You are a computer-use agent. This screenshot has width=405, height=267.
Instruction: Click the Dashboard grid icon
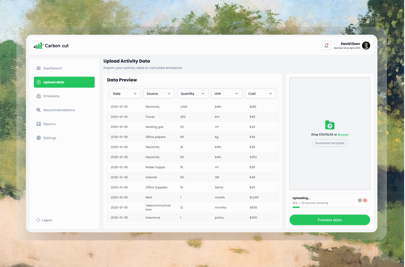click(39, 68)
